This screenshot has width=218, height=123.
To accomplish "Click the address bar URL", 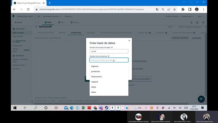I will 92,9.
